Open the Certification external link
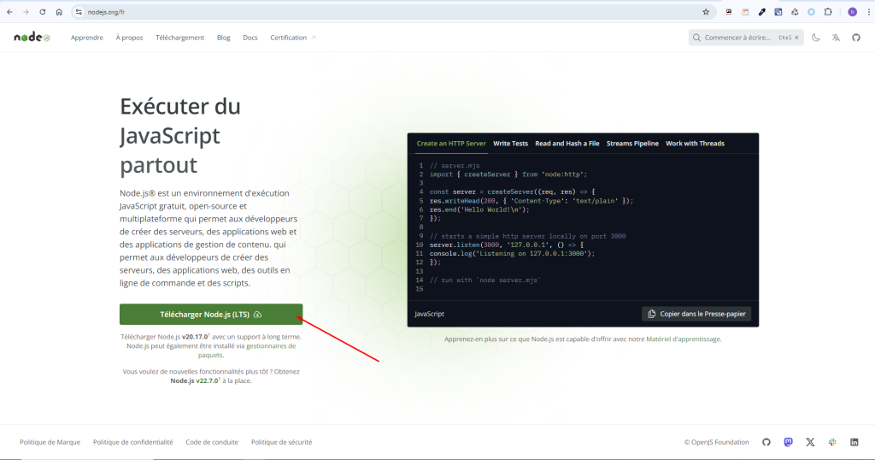 click(292, 38)
